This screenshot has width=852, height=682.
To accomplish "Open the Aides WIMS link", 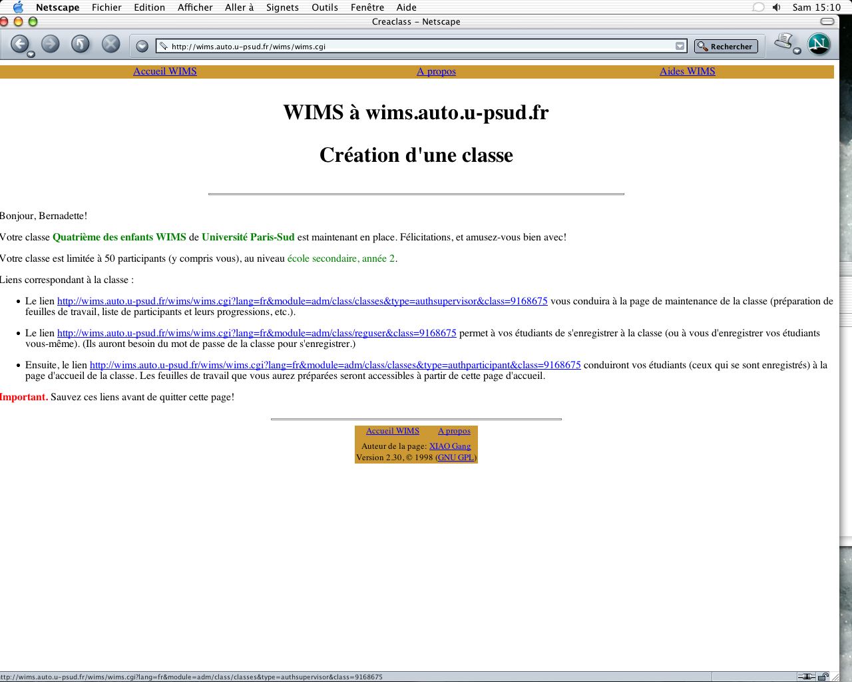I will (x=687, y=71).
